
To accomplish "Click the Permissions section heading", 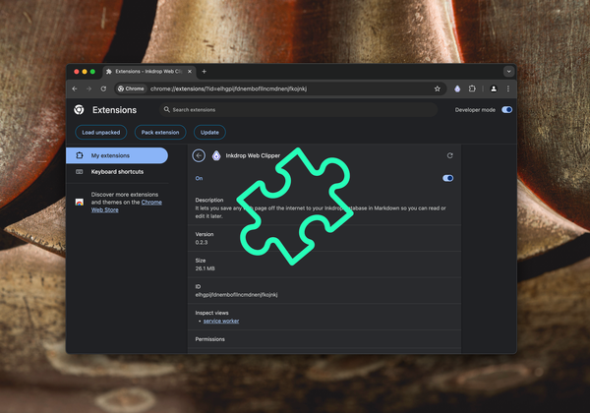I will click(x=210, y=339).
